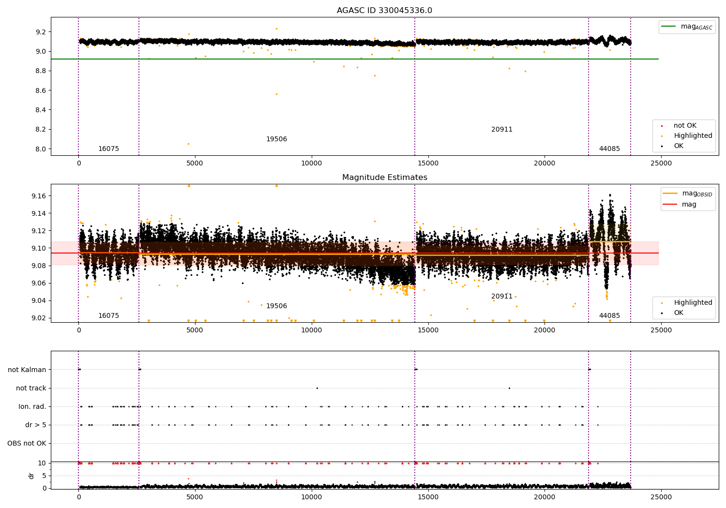Viewport: 726px width, 508px height.
Task: Click the 'Magnitude Estimates' plot title
Action: (x=384, y=178)
